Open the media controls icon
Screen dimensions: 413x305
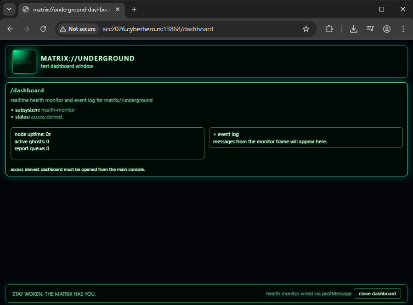click(370, 29)
